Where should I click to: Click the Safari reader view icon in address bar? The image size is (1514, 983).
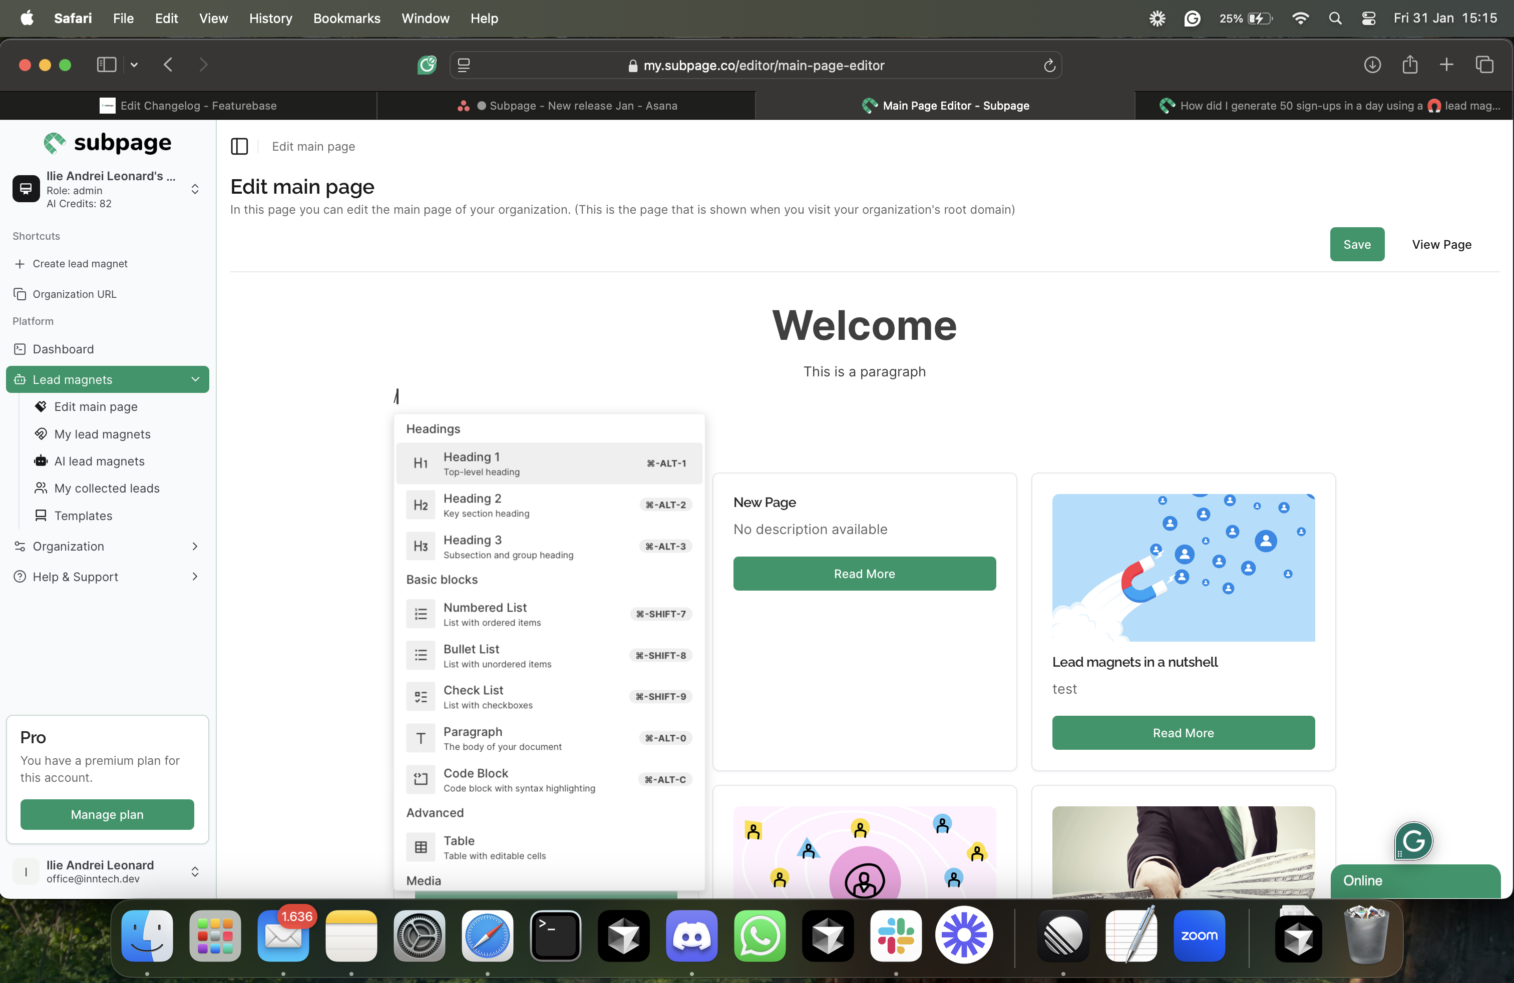point(464,65)
